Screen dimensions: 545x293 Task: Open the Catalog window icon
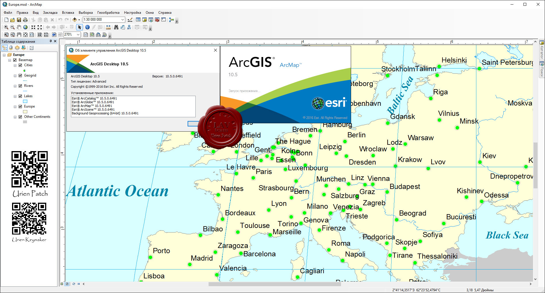click(145, 20)
